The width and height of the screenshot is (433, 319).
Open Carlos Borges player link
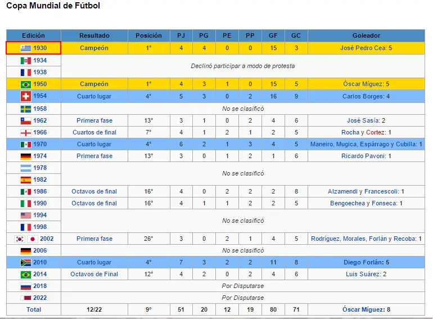point(363,96)
